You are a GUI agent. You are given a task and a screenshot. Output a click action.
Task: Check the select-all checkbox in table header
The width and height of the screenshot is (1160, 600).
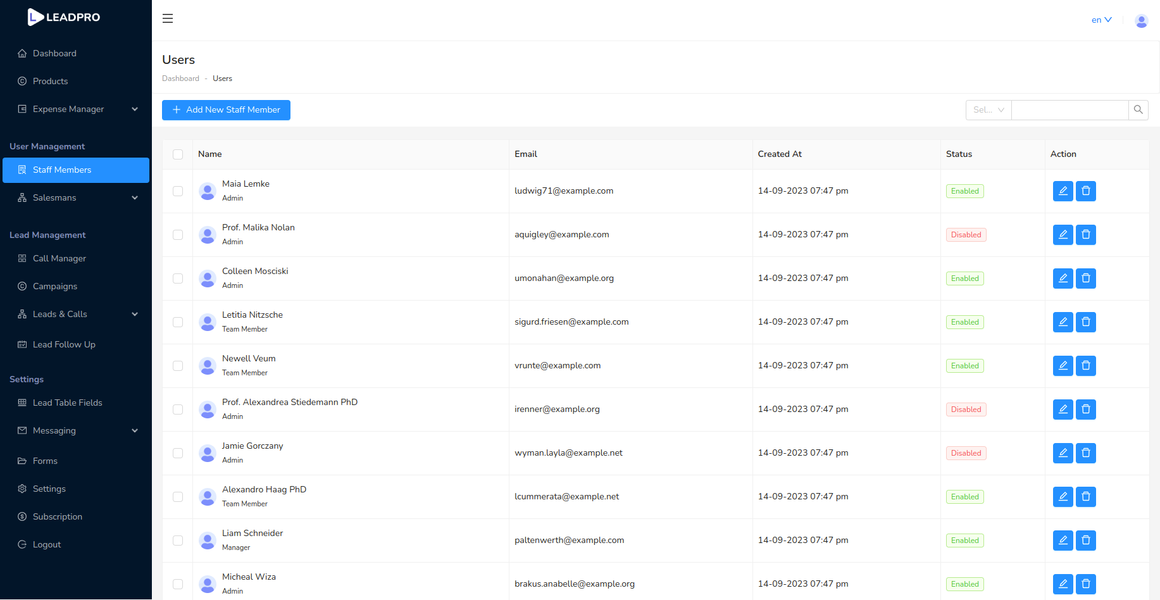tap(178, 154)
